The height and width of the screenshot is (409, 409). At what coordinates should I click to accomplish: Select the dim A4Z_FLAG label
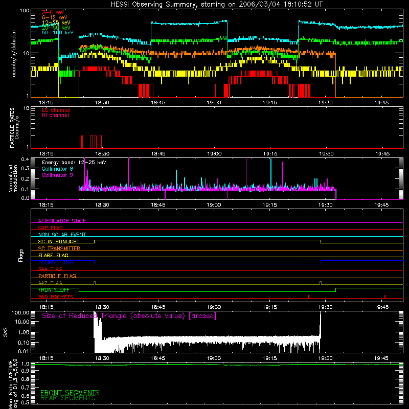tap(50, 283)
